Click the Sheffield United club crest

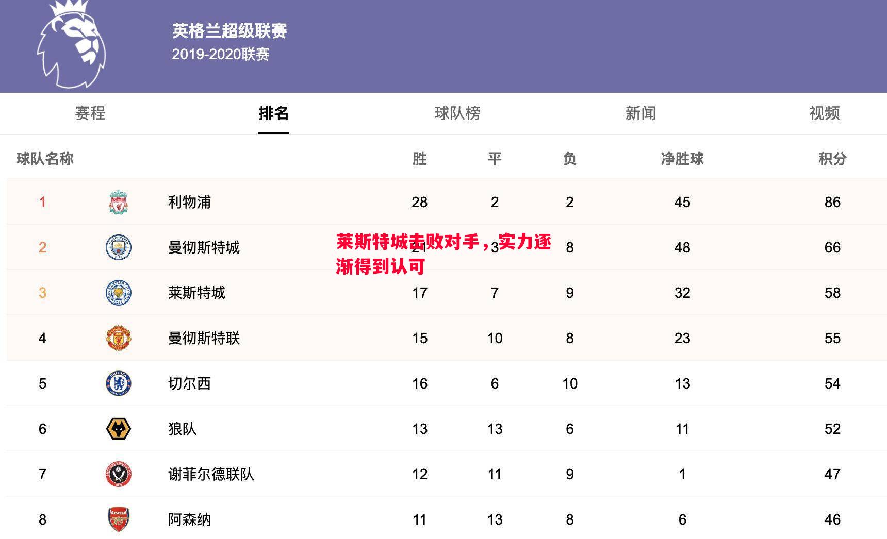(119, 474)
